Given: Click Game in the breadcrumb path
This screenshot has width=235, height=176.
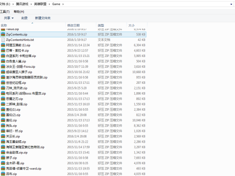Looking at the screenshot, I should tap(56, 4).
